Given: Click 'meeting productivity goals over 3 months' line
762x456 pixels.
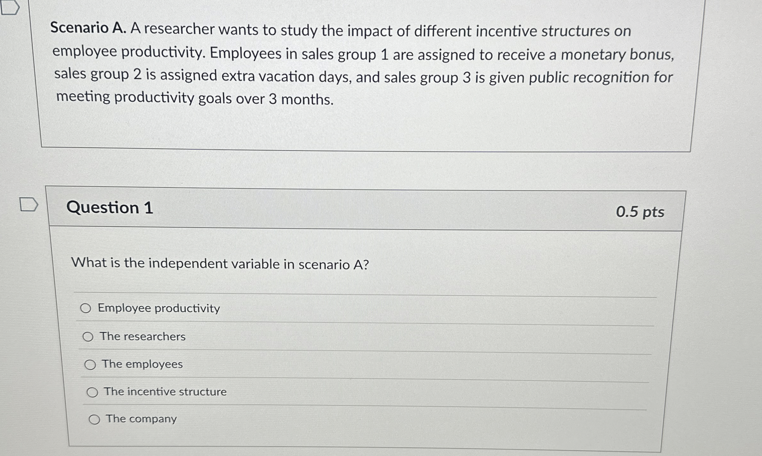Looking at the screenshot, I should (x=195, y=98).
